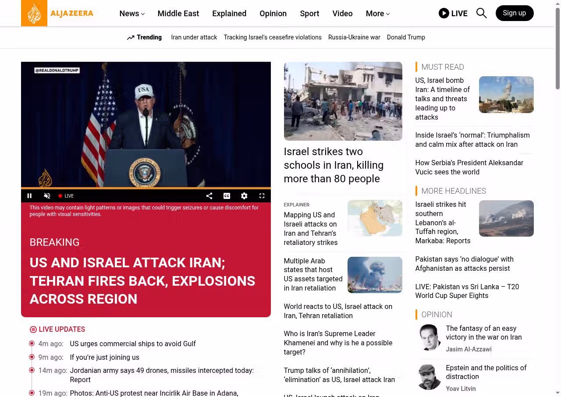Open the search magnifier icon
This screenshot has width=561, height=397.
tap(481, 13)
